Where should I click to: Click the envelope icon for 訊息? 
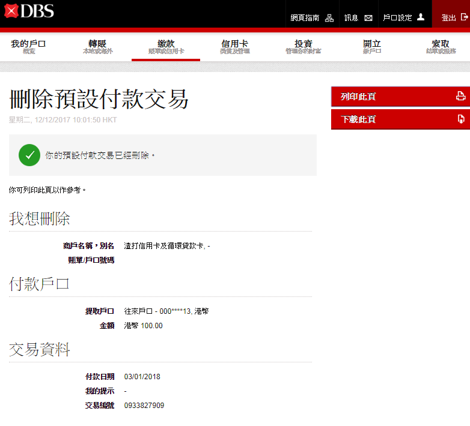click(x=368, y=18)
